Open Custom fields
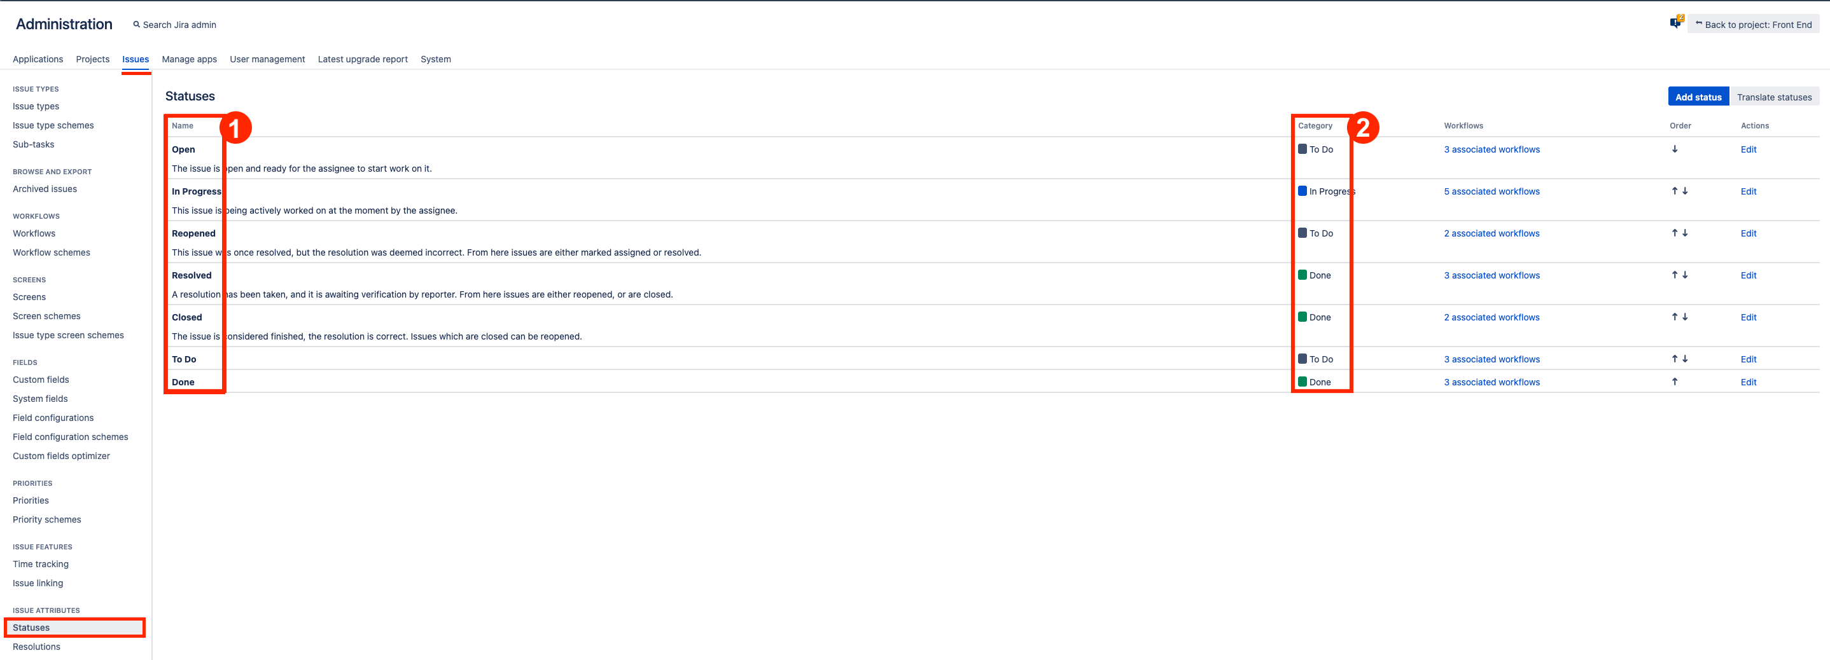1830x660 pixels. click(x=41, y=379)
